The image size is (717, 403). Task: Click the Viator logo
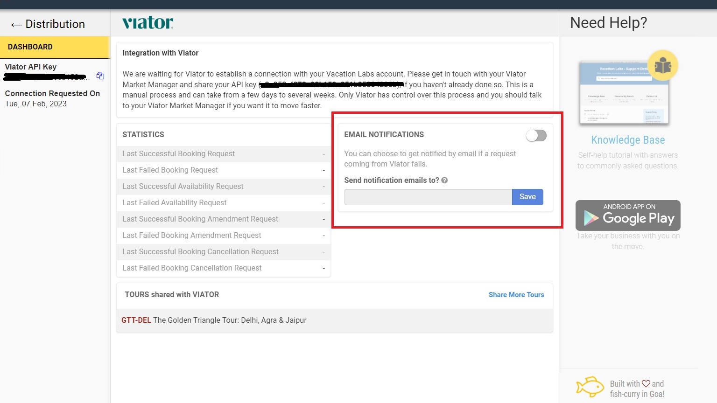[148, 23]
